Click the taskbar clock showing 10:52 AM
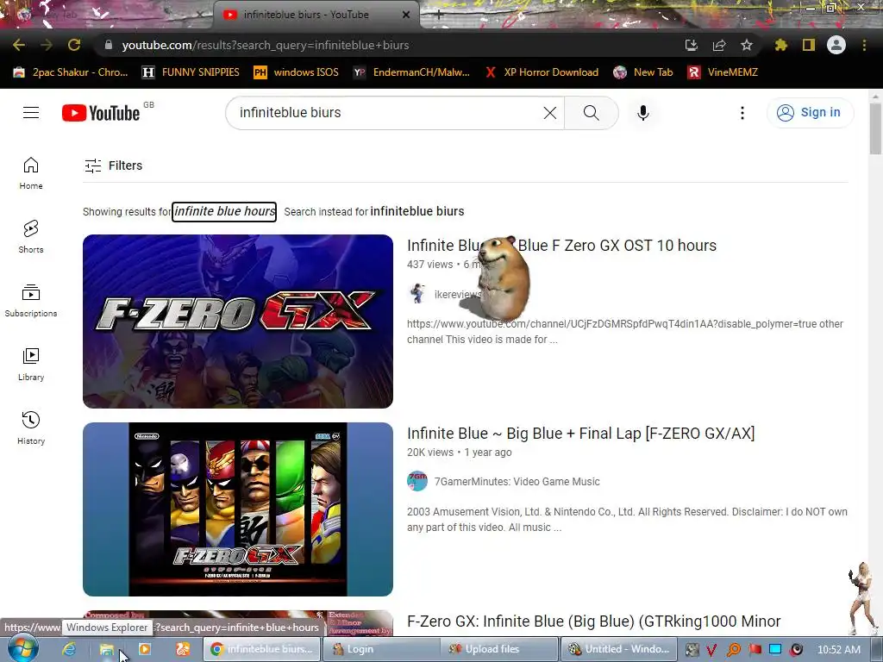Viewport: 883px width, 662px height. point(838,649)
